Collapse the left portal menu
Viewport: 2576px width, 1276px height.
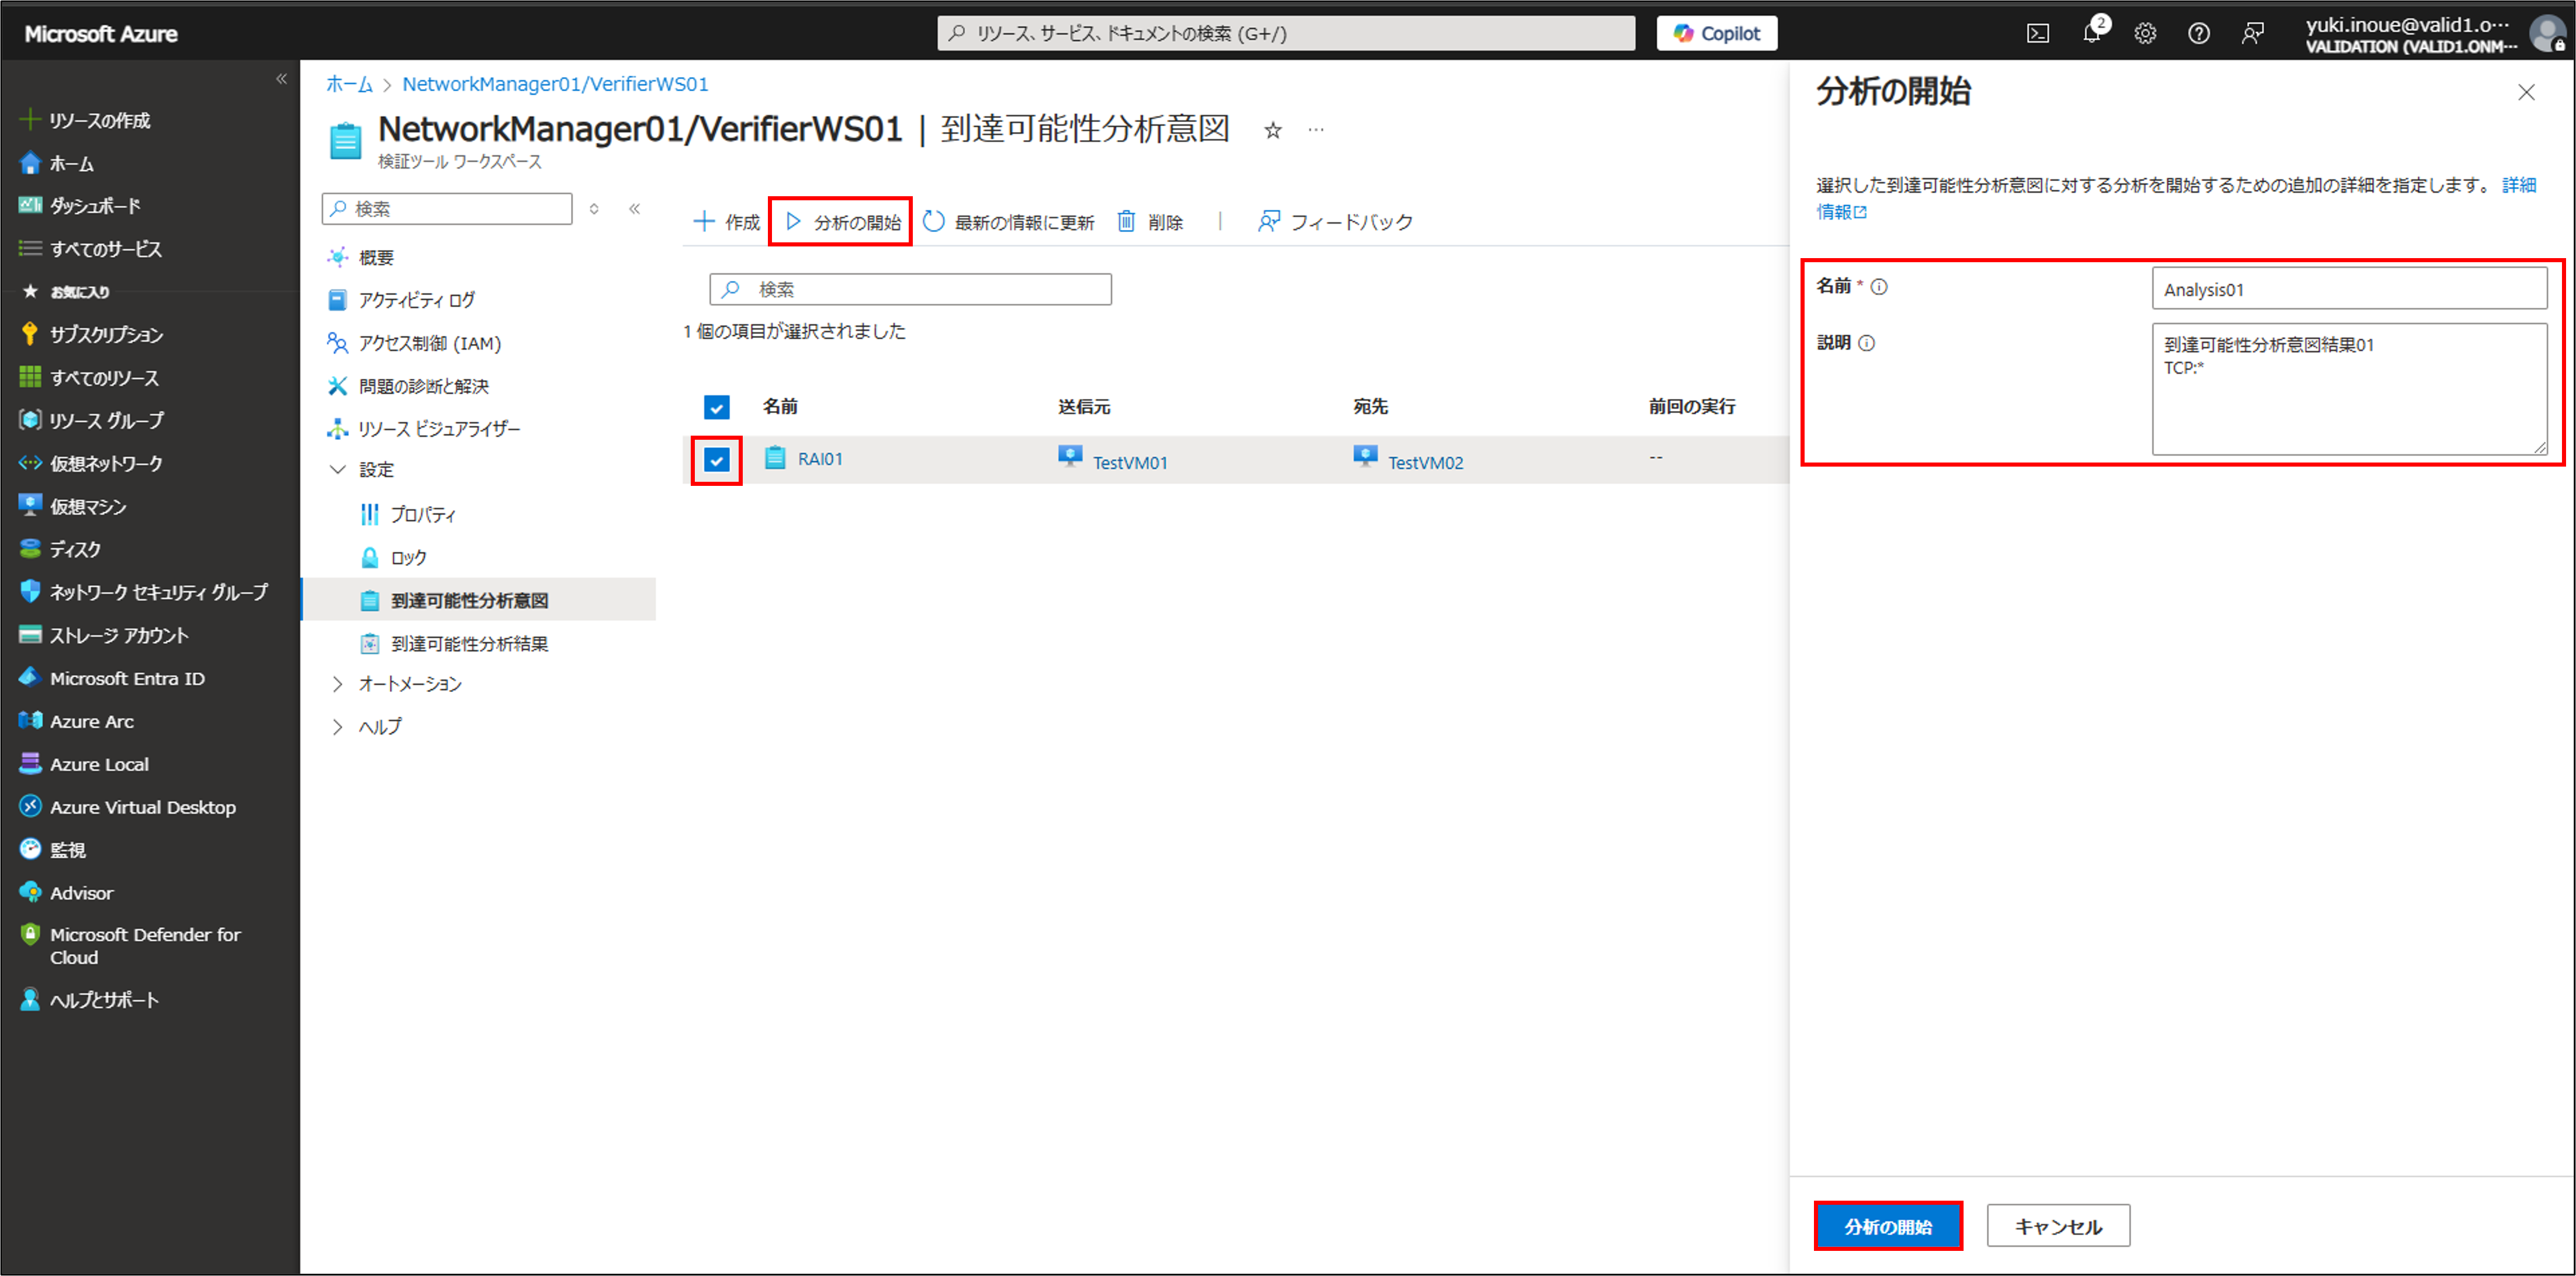tap(281, 79)
